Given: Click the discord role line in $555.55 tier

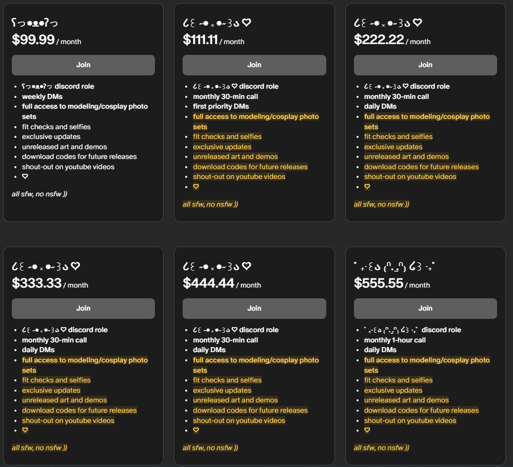Looking at the screenshot, I should (x=412, y=330).
